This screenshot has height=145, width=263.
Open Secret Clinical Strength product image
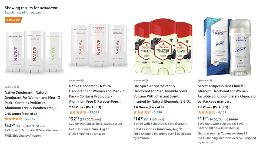(x=227, y=47)
